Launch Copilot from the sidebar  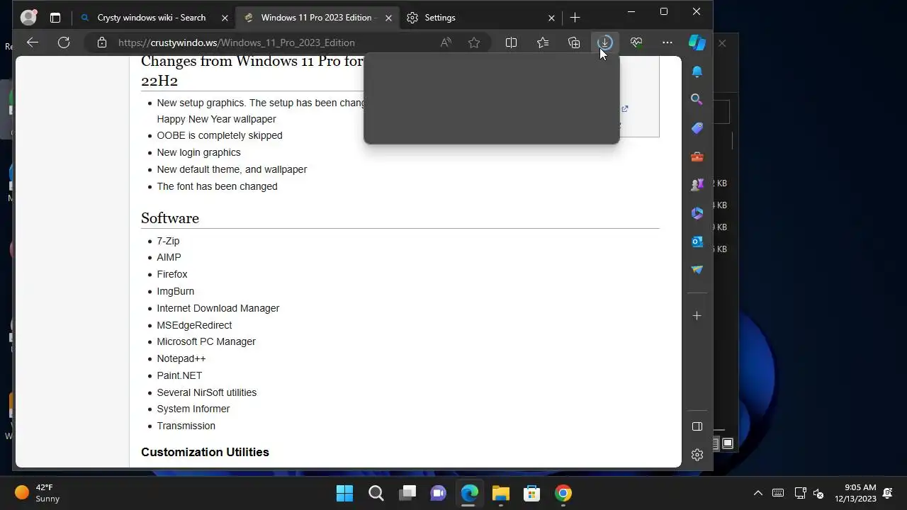697,42
